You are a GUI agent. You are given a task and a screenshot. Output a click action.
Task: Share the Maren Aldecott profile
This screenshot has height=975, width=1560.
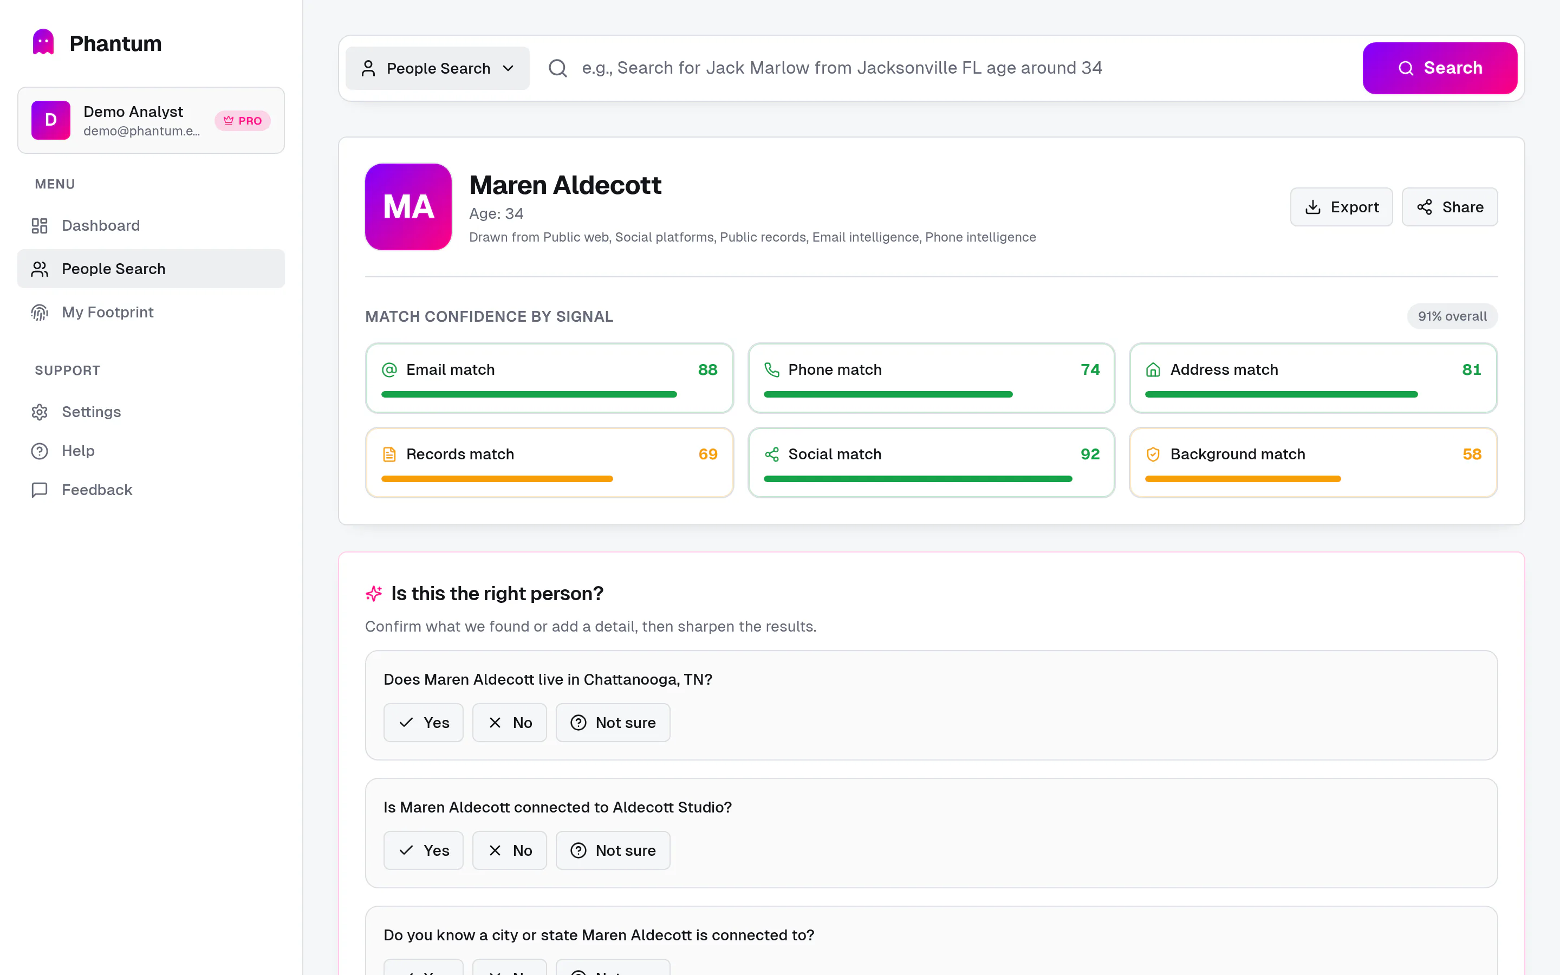[1449, 207]
